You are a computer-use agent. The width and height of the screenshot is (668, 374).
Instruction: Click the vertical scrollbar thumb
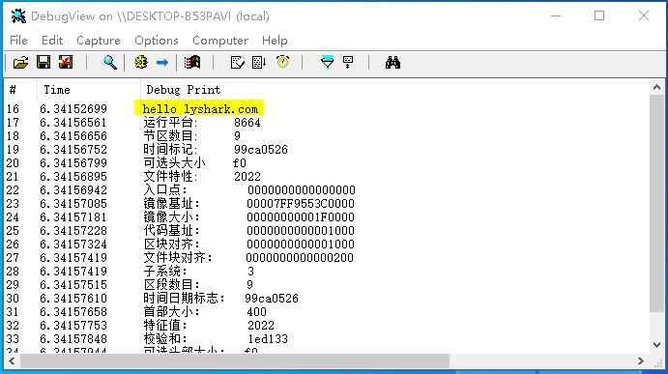(656, 204)
